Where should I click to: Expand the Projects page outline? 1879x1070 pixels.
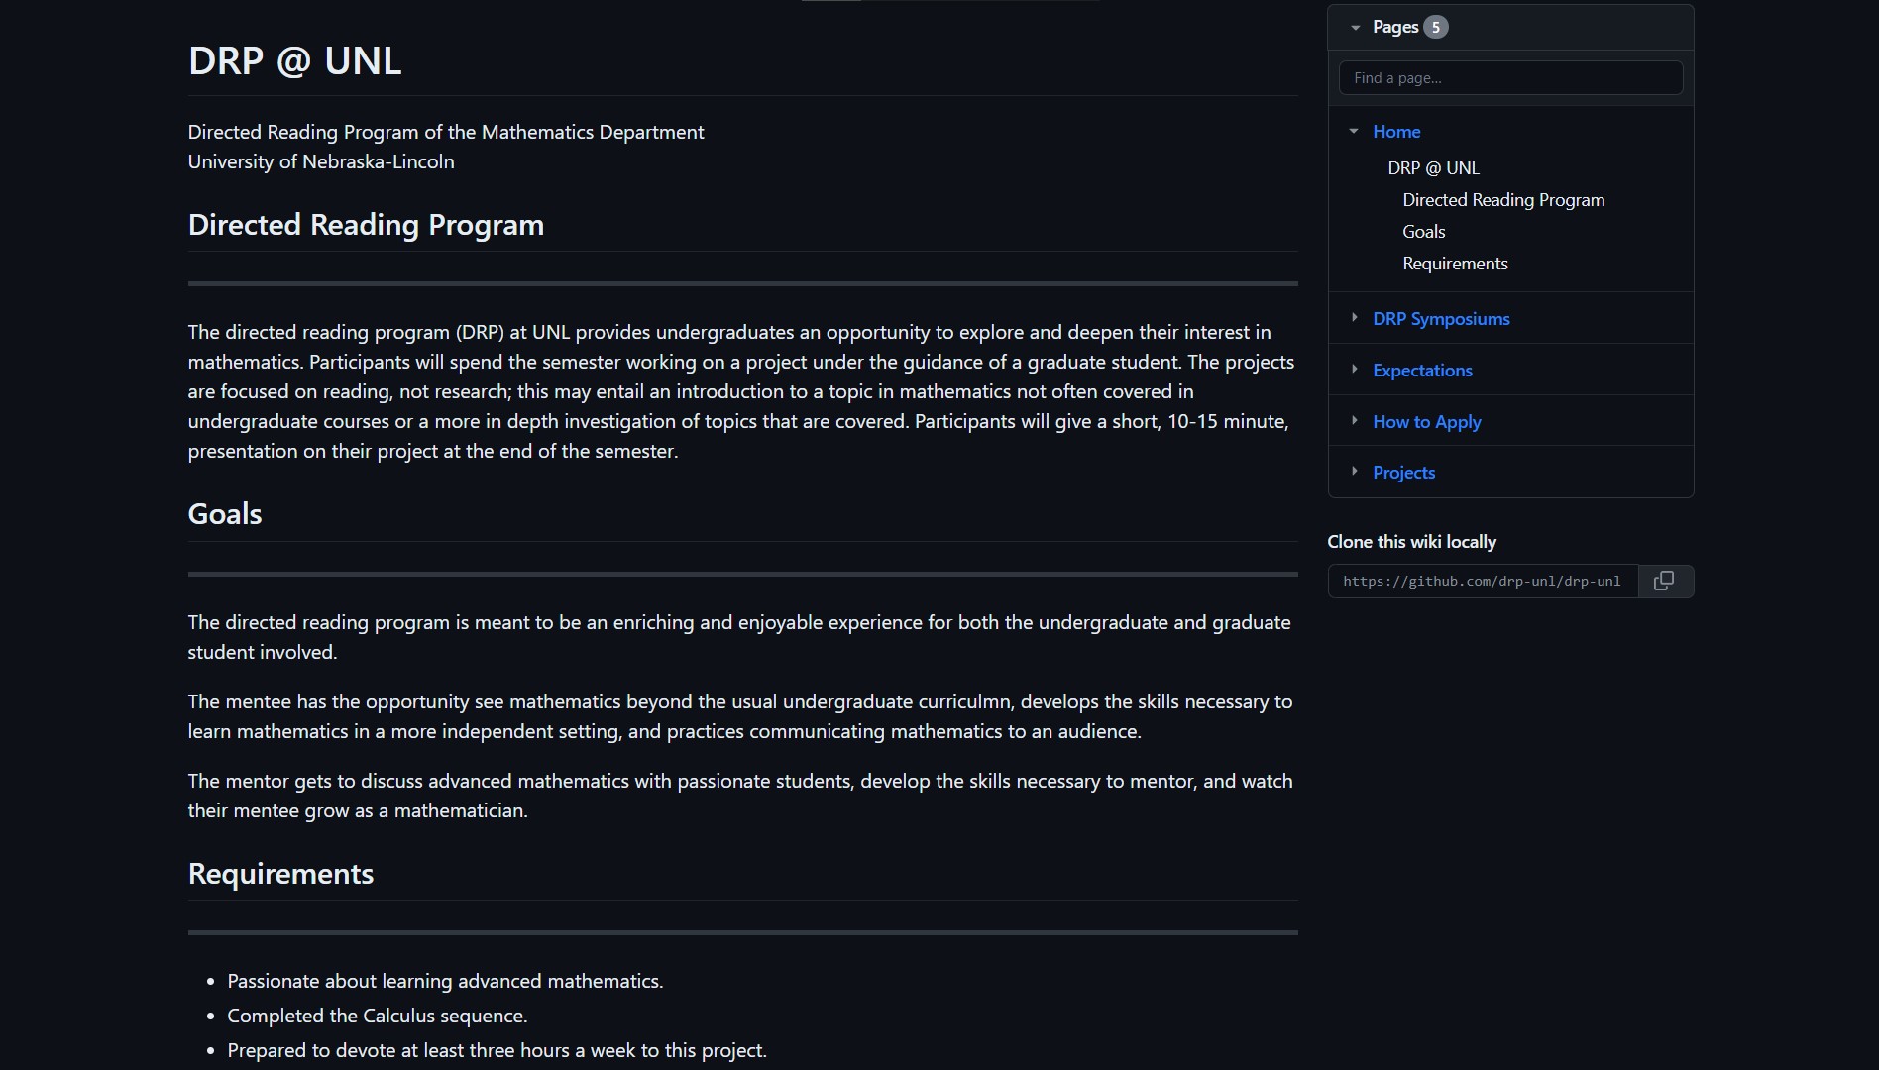1354,472
